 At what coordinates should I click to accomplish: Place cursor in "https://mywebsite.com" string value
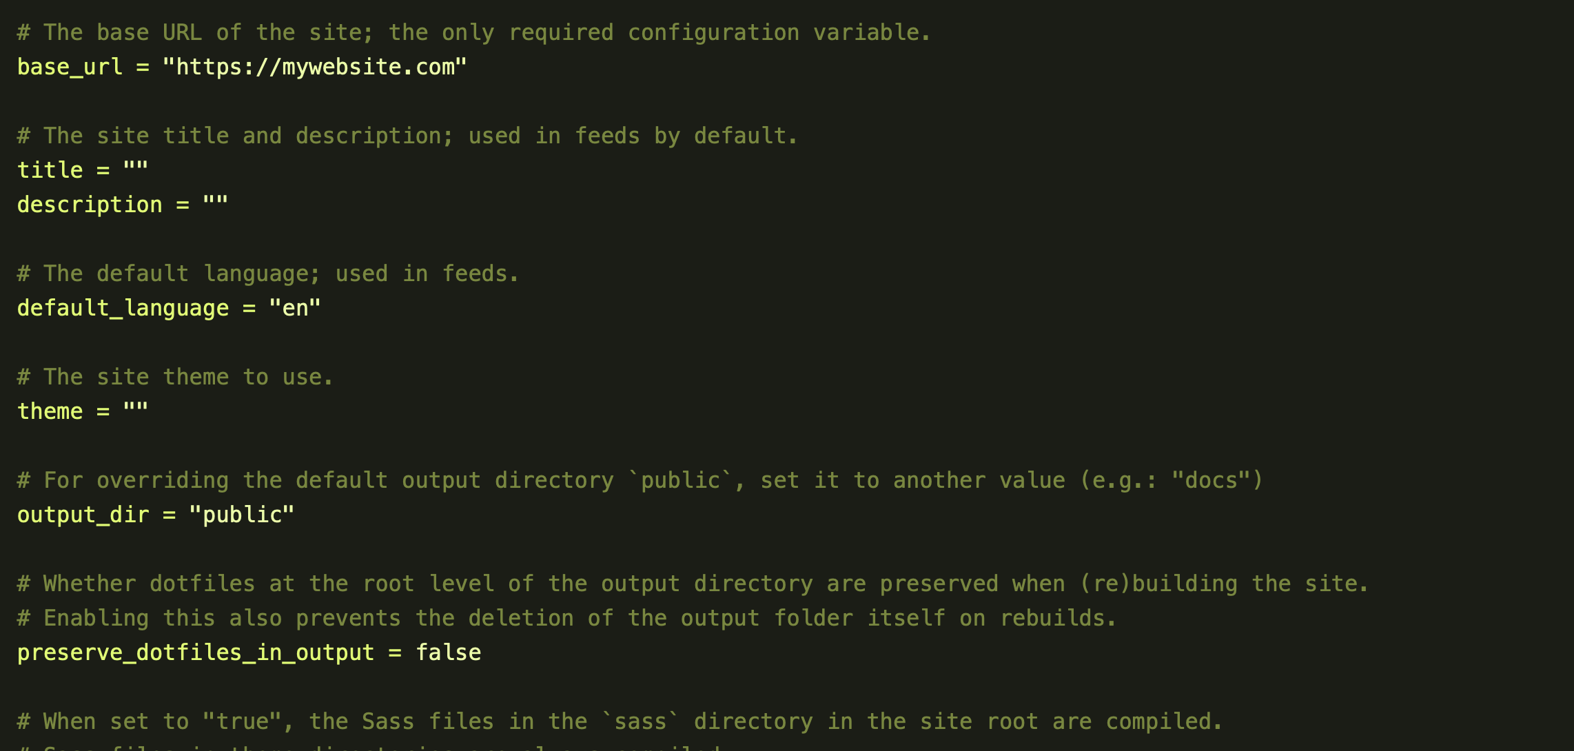pyautogui.click(x=315, y=68)
